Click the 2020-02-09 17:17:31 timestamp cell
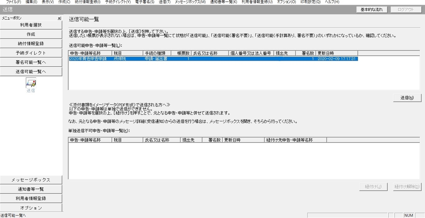Viewport: 425px width, 218px height. tap(337, 59)
